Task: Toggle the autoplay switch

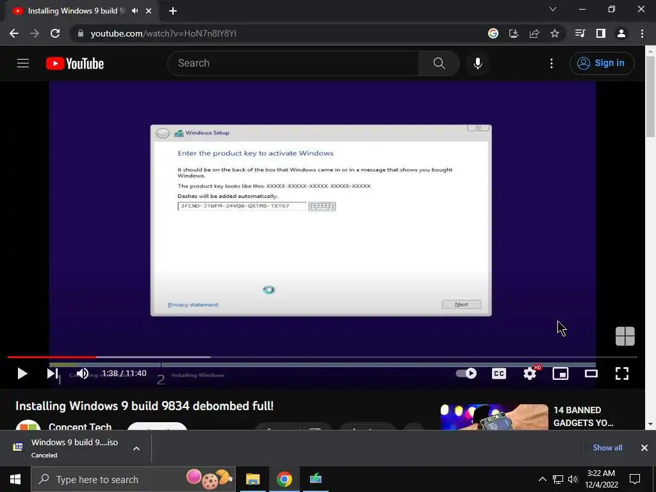Action: tap(466, 373)
